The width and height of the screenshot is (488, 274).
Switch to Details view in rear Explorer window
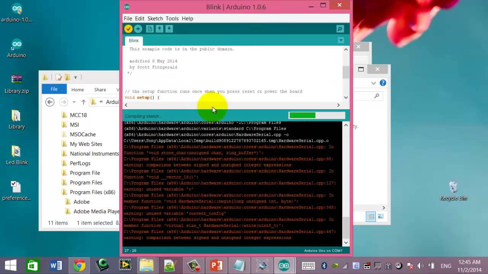(371, 217)
